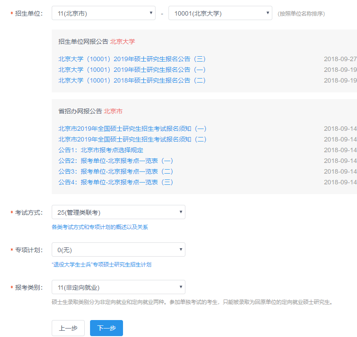357x337 pixels.
Task: Open 公告4：报考单位-北京报考点一览表（三）
Action: 115,182
